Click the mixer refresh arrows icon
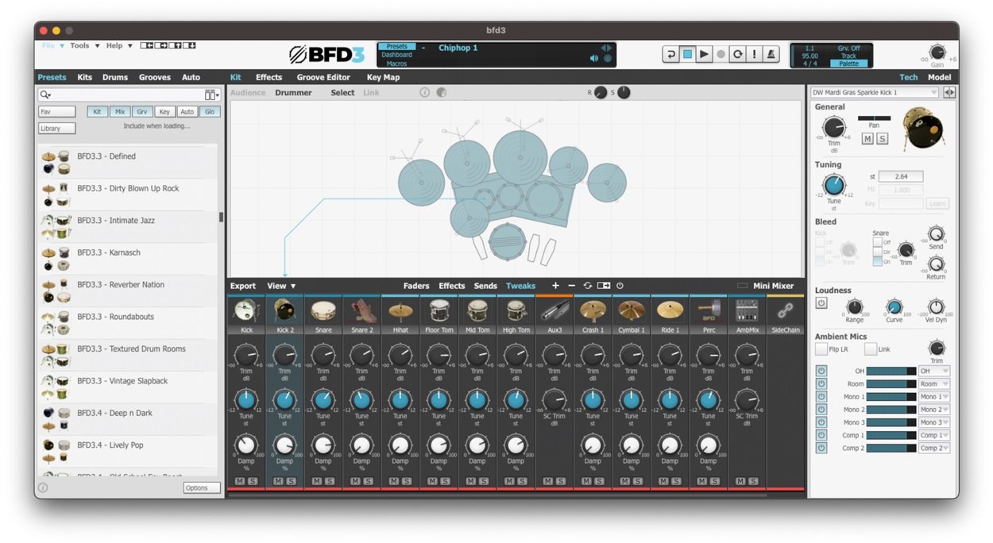993x543 pixels. tap(588, 286)
